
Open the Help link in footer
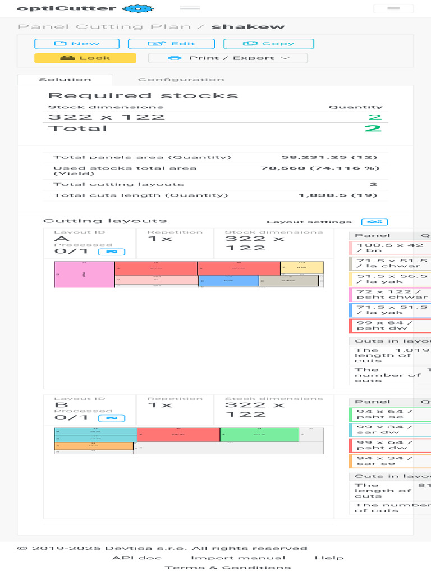click(x=329, y=558)
